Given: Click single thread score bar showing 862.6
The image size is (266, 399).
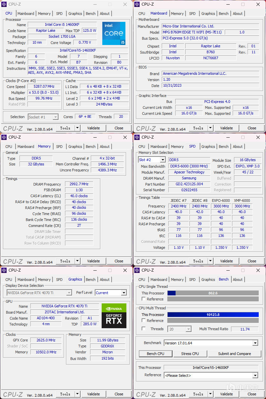Looking at the screenshot, I should [x=213, y=293].
